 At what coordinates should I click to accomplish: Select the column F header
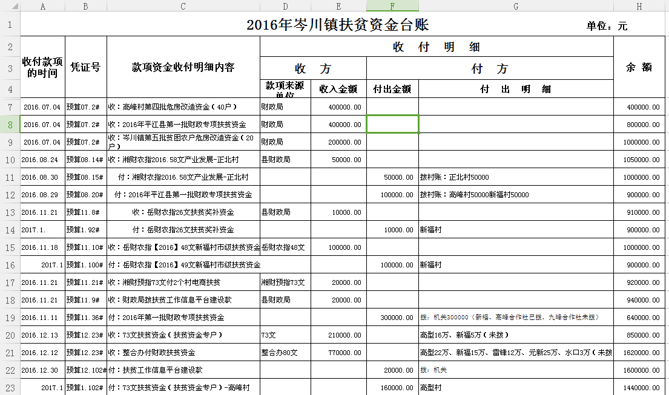(392, 5)
